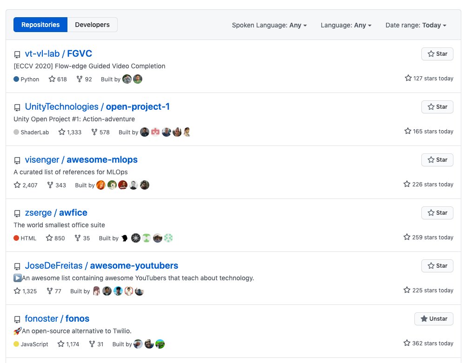
Task: Star the awfice repository
Action: point(437,213)
